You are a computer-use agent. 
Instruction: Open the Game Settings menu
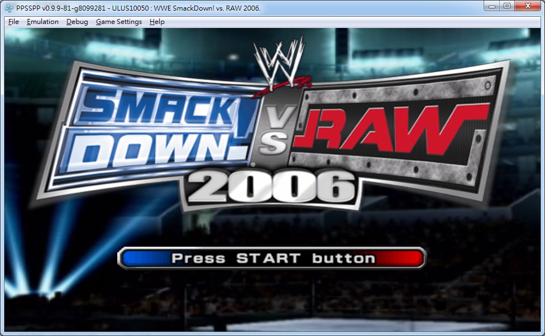[118, 22]
